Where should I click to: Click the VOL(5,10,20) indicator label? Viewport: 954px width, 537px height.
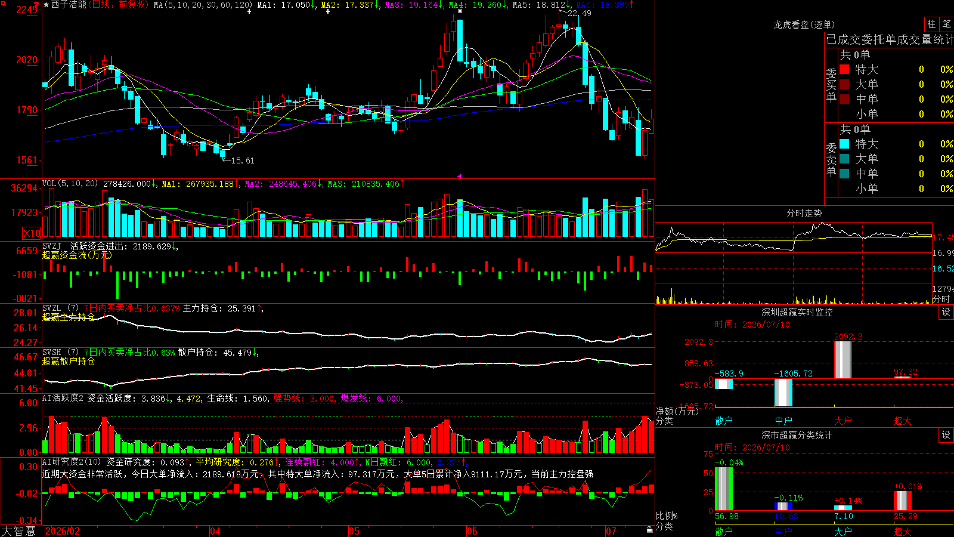click(70, 184)
